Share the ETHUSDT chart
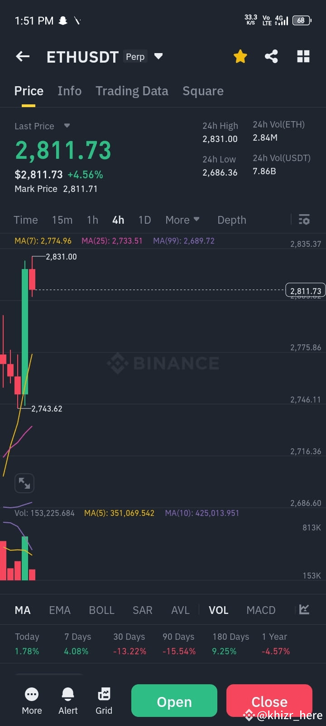 click(271, 56)
